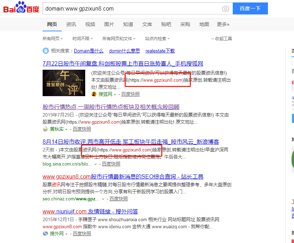The height and width of the screenshot is (243, 294).
Task: Go to the 采购 tab
Action: 185,24
